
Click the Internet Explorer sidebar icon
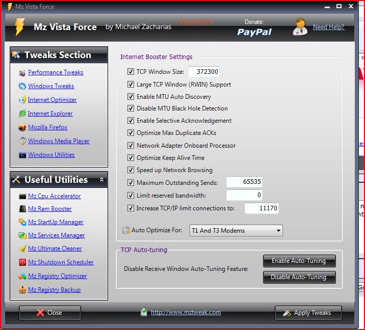tap(22, 114)
